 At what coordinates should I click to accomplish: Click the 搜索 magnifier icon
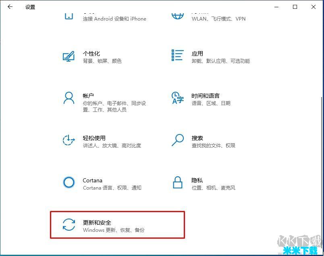pos(177,140)
